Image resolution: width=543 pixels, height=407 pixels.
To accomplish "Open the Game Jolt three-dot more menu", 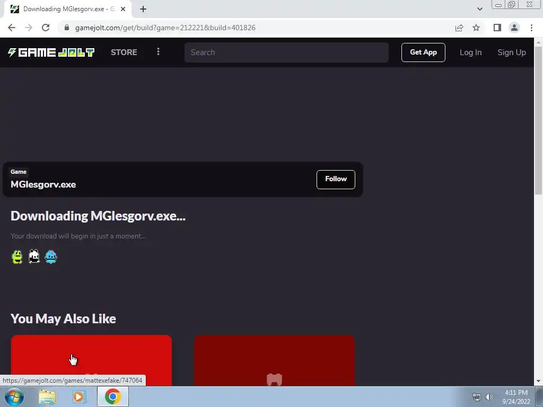I will point(158,51).
